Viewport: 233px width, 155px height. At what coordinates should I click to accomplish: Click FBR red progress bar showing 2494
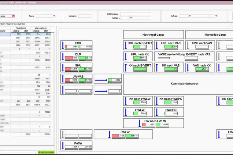point(71,47)
